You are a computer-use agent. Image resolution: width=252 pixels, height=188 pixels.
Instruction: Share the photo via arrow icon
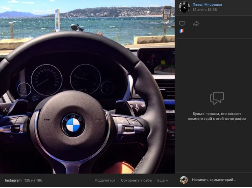pyautogui.click(x=196, y=24)
